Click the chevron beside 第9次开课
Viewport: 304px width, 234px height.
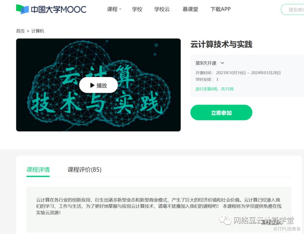pyautogui.click(x=222, y=63)
